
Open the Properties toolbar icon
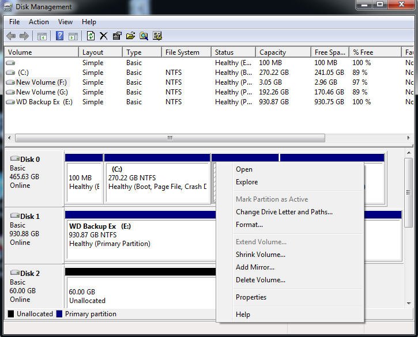click(x=117, y=36)
